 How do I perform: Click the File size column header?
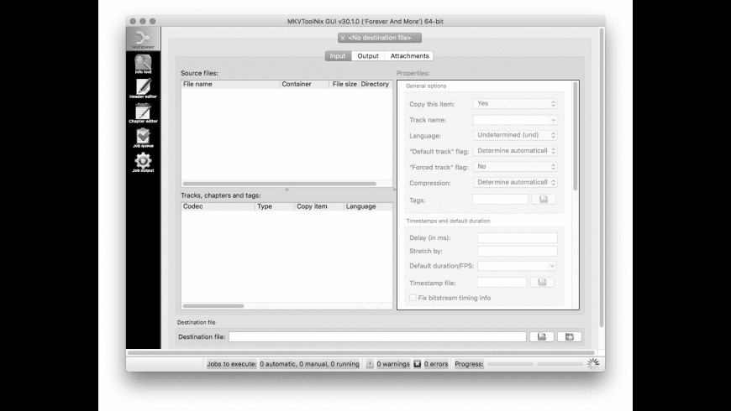click(x=344, y=84)
